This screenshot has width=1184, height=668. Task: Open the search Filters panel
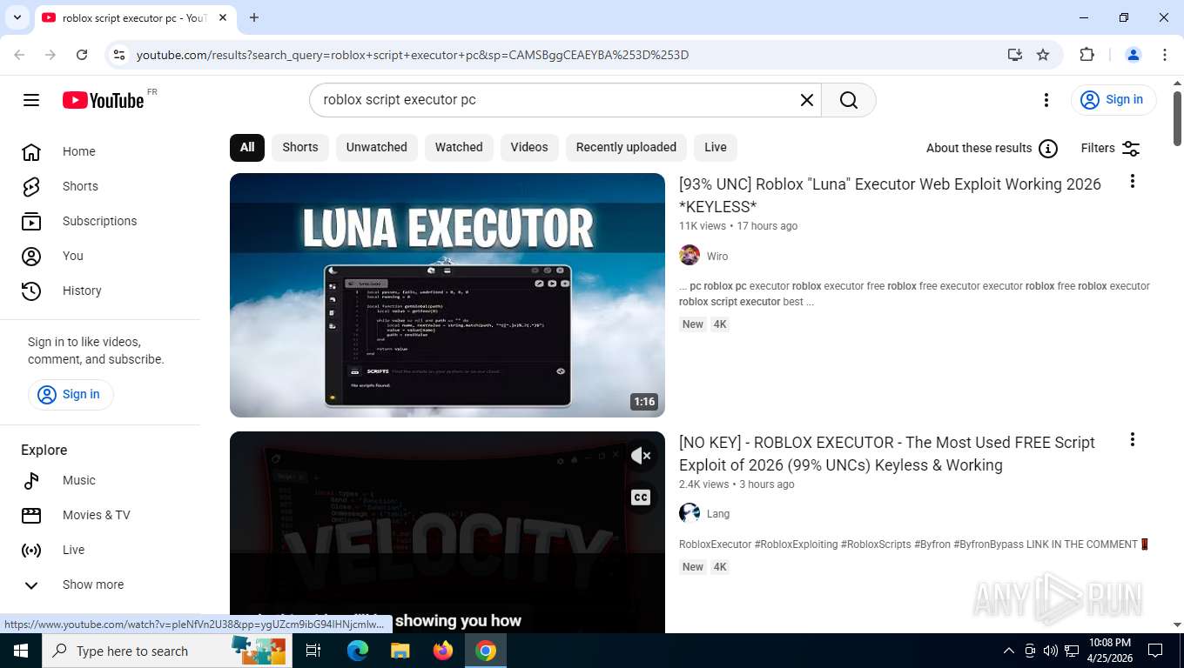[x=1111, y=148]
